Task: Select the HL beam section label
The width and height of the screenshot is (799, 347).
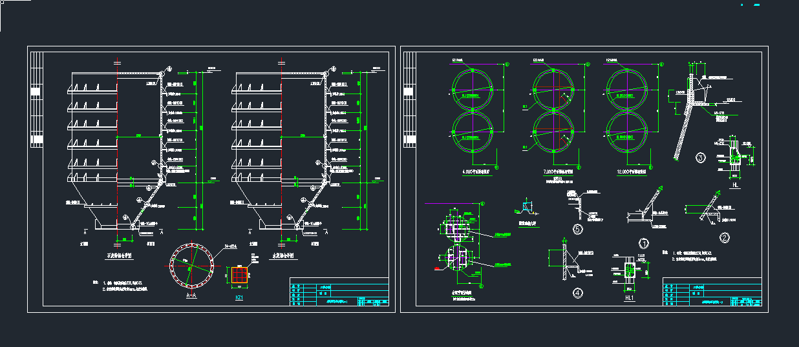Action: (x=735, y=184)
